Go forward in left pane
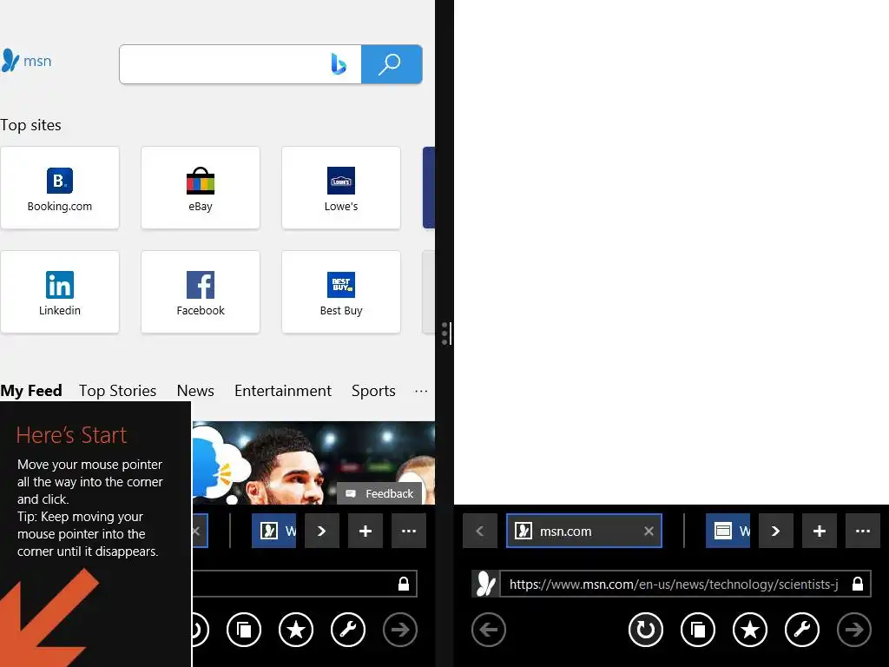 coord(400,630)
